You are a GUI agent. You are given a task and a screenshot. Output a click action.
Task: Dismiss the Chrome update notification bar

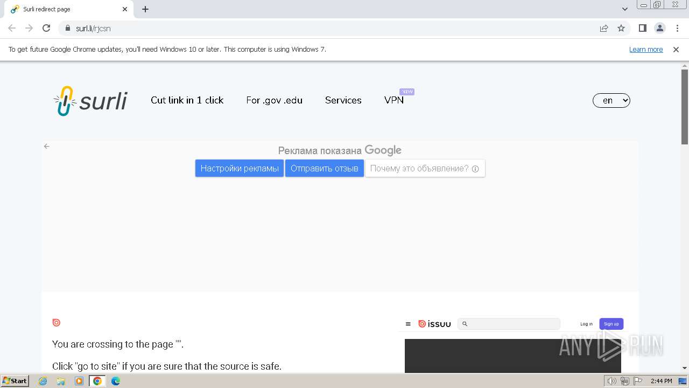(x=676, y=50)
